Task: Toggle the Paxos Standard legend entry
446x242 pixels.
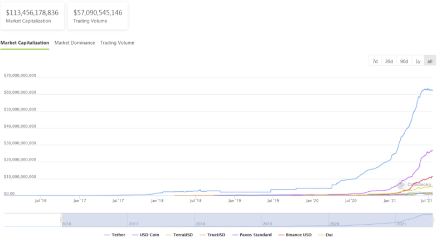Action: point(252,235)
